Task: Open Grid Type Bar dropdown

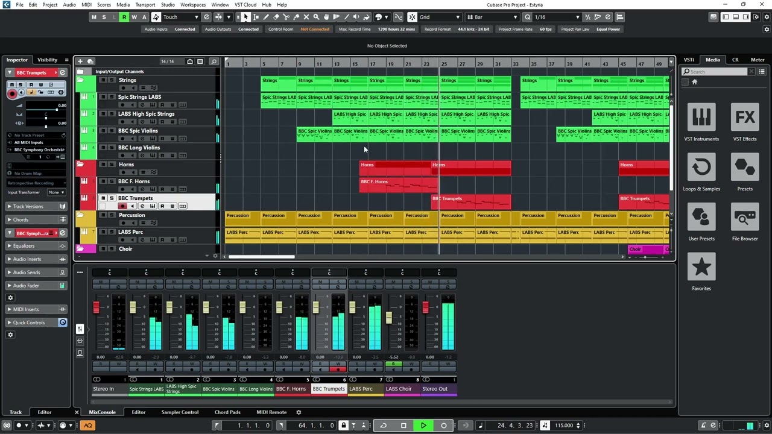Action: click(x=496, y=17)
